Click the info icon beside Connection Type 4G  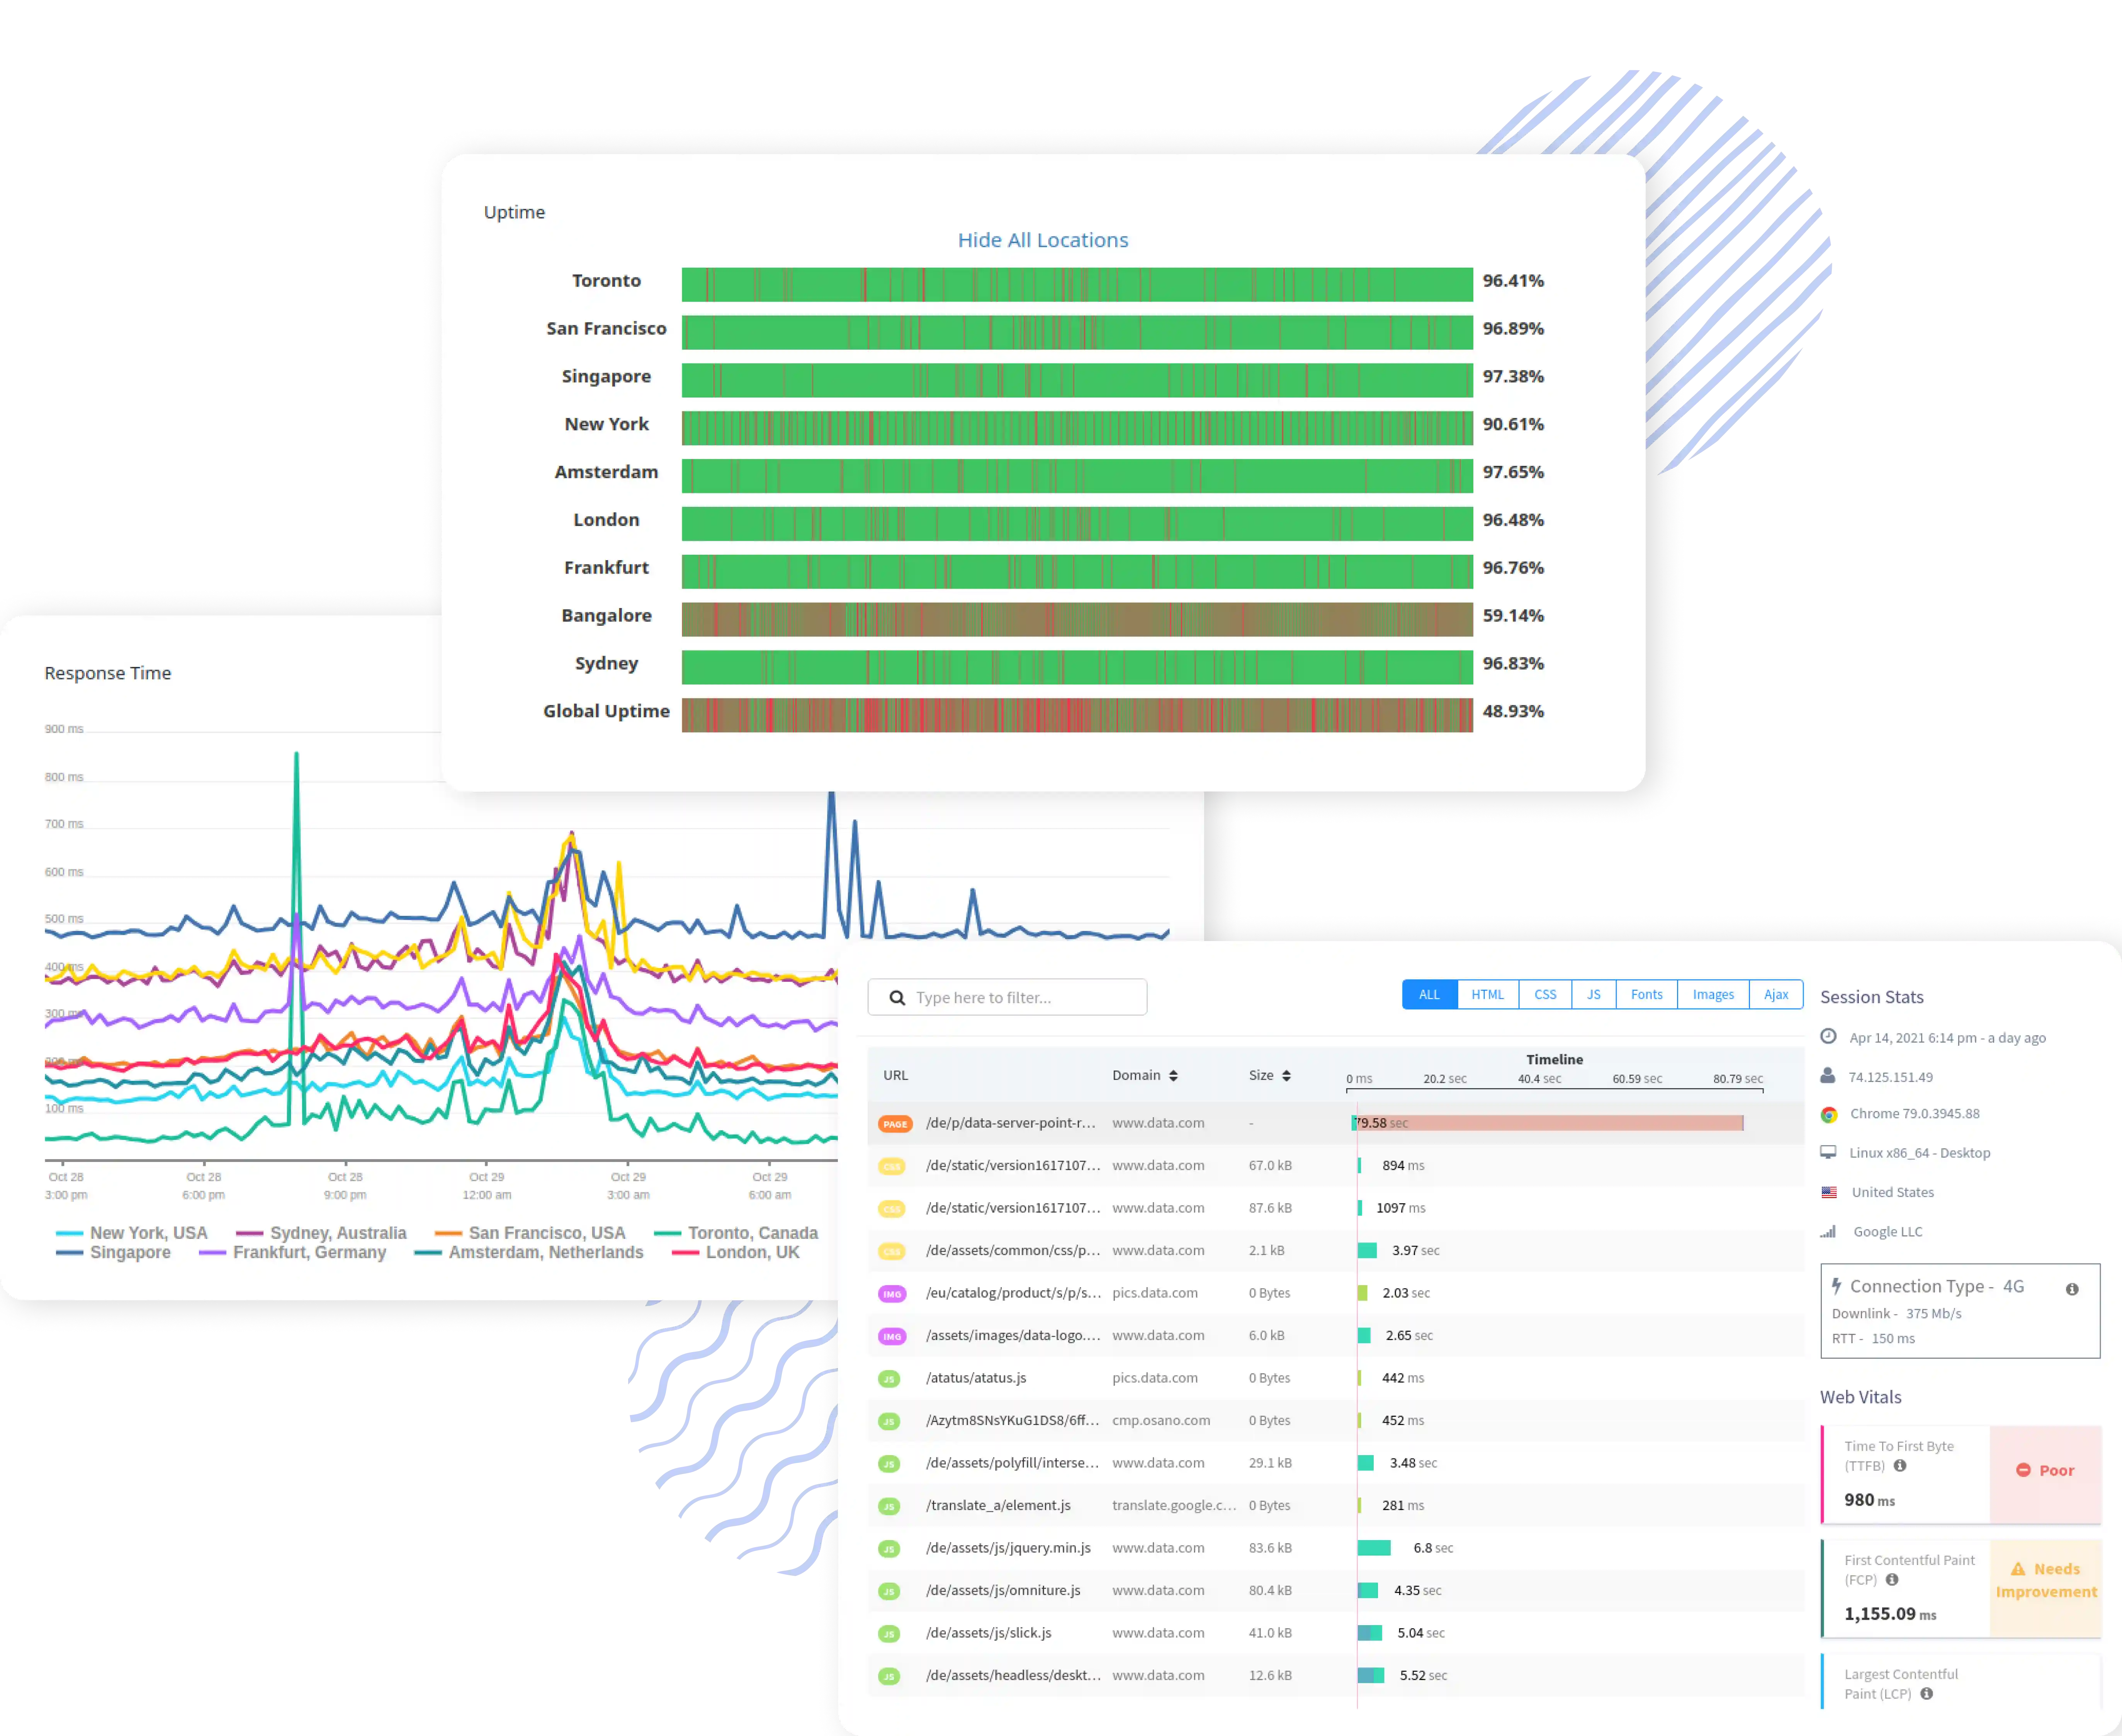point(2072,1289)
